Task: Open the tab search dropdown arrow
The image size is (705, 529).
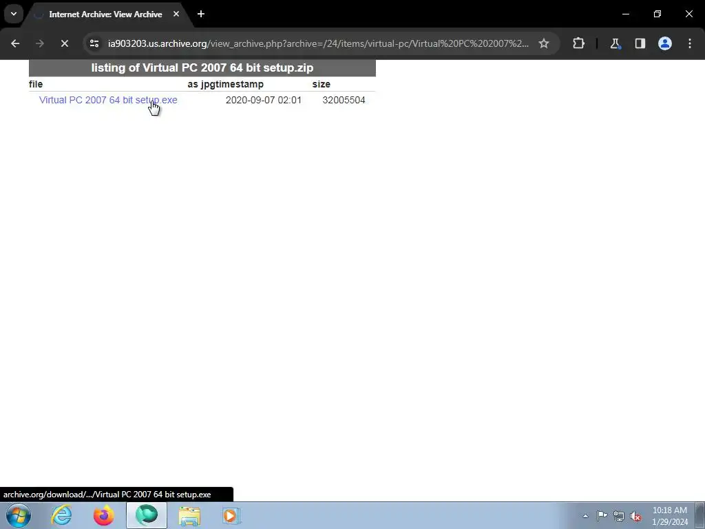Action: tap(14, 14)
